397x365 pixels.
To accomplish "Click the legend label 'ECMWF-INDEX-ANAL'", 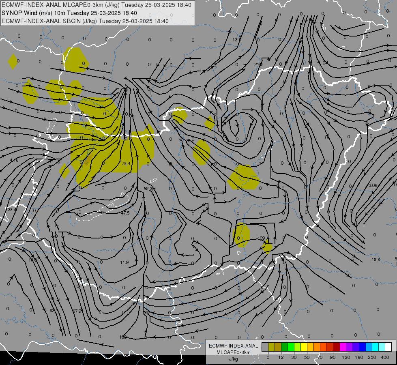I will (x=234, y=346).
